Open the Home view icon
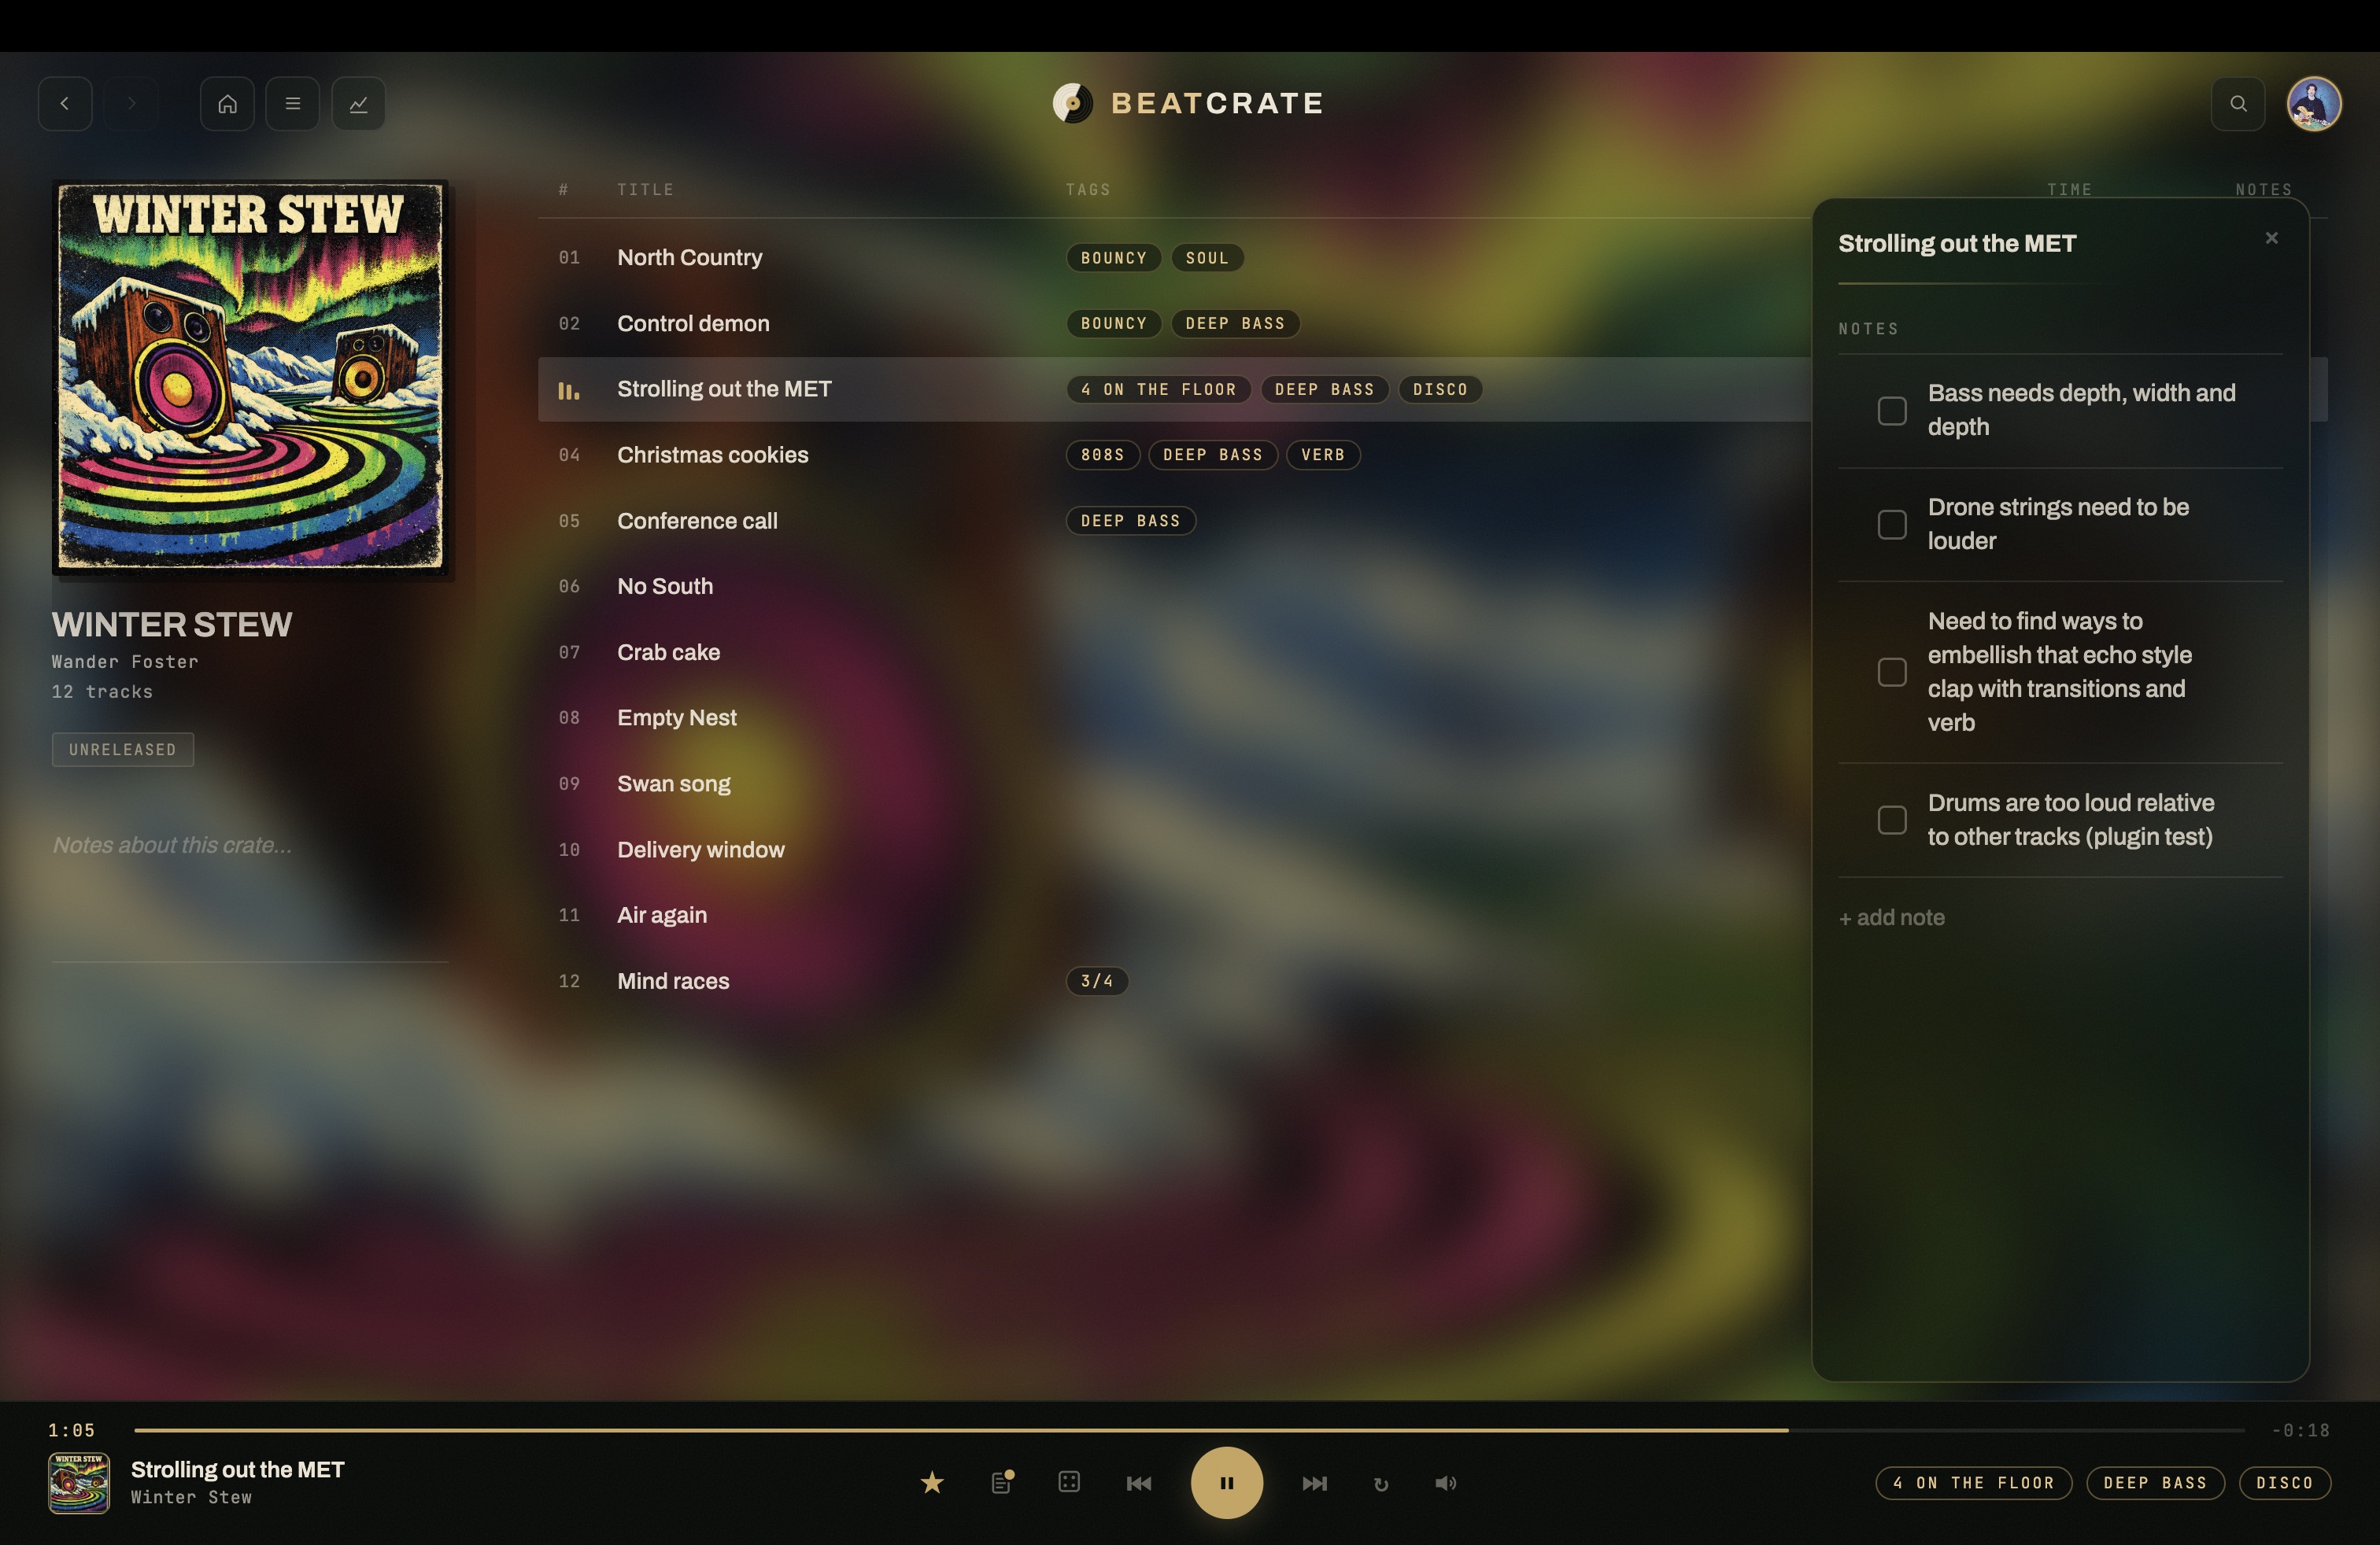Viewport: 2380px width, 1545px height. (227, 103)
